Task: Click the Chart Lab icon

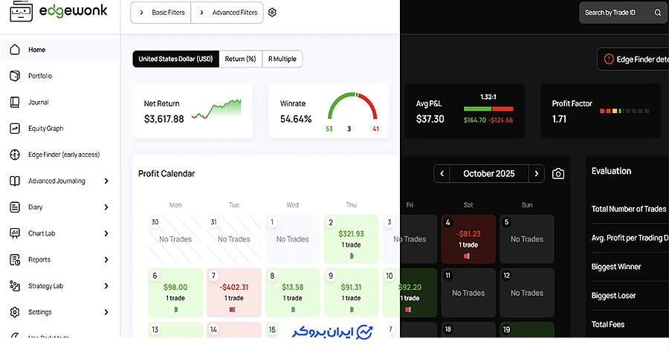Action: tap(15, 233)
